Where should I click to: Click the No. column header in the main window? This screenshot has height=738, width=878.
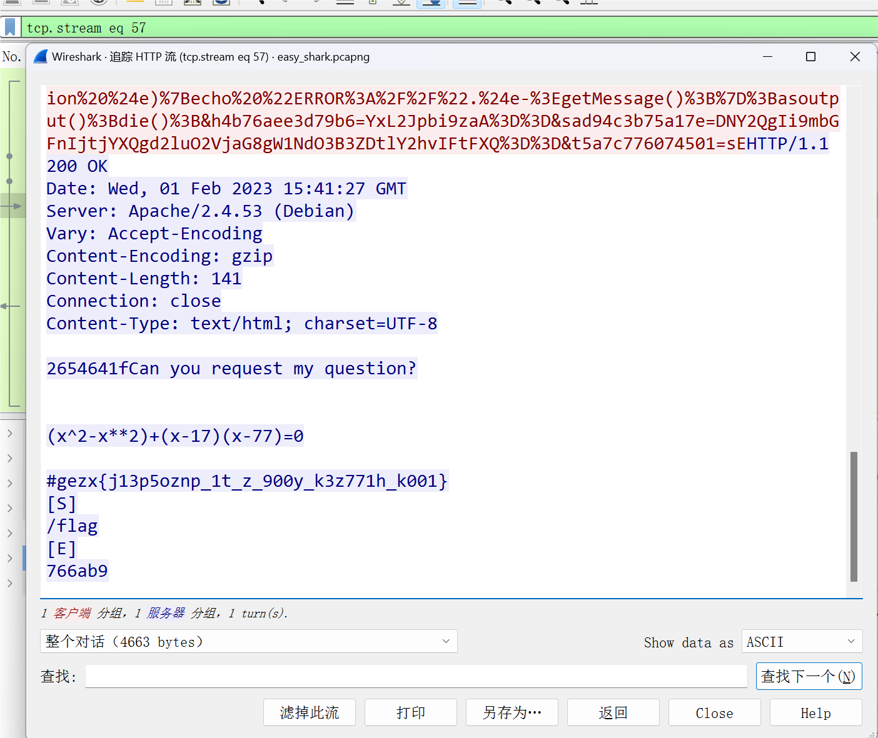pyautogui.click(x=12, y=57)
